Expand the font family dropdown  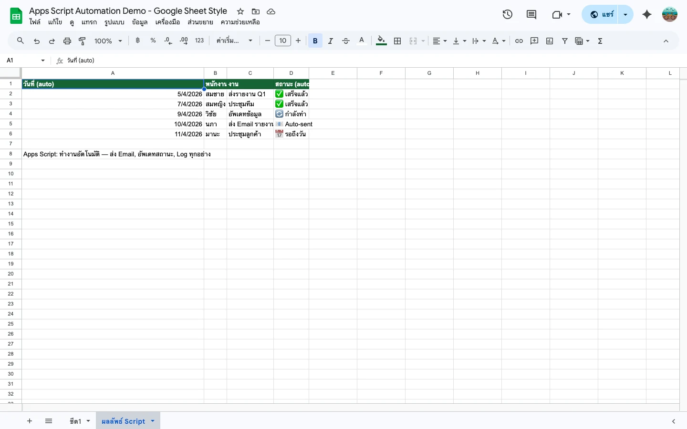(x=234, y=41)
